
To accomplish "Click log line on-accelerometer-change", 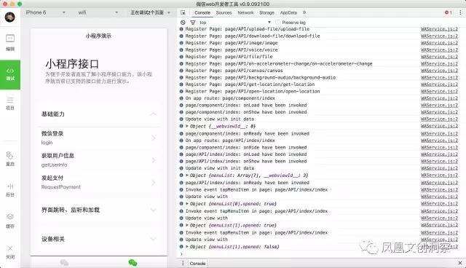I will point(279,63).
